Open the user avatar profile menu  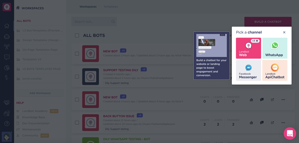coord(7,137)
